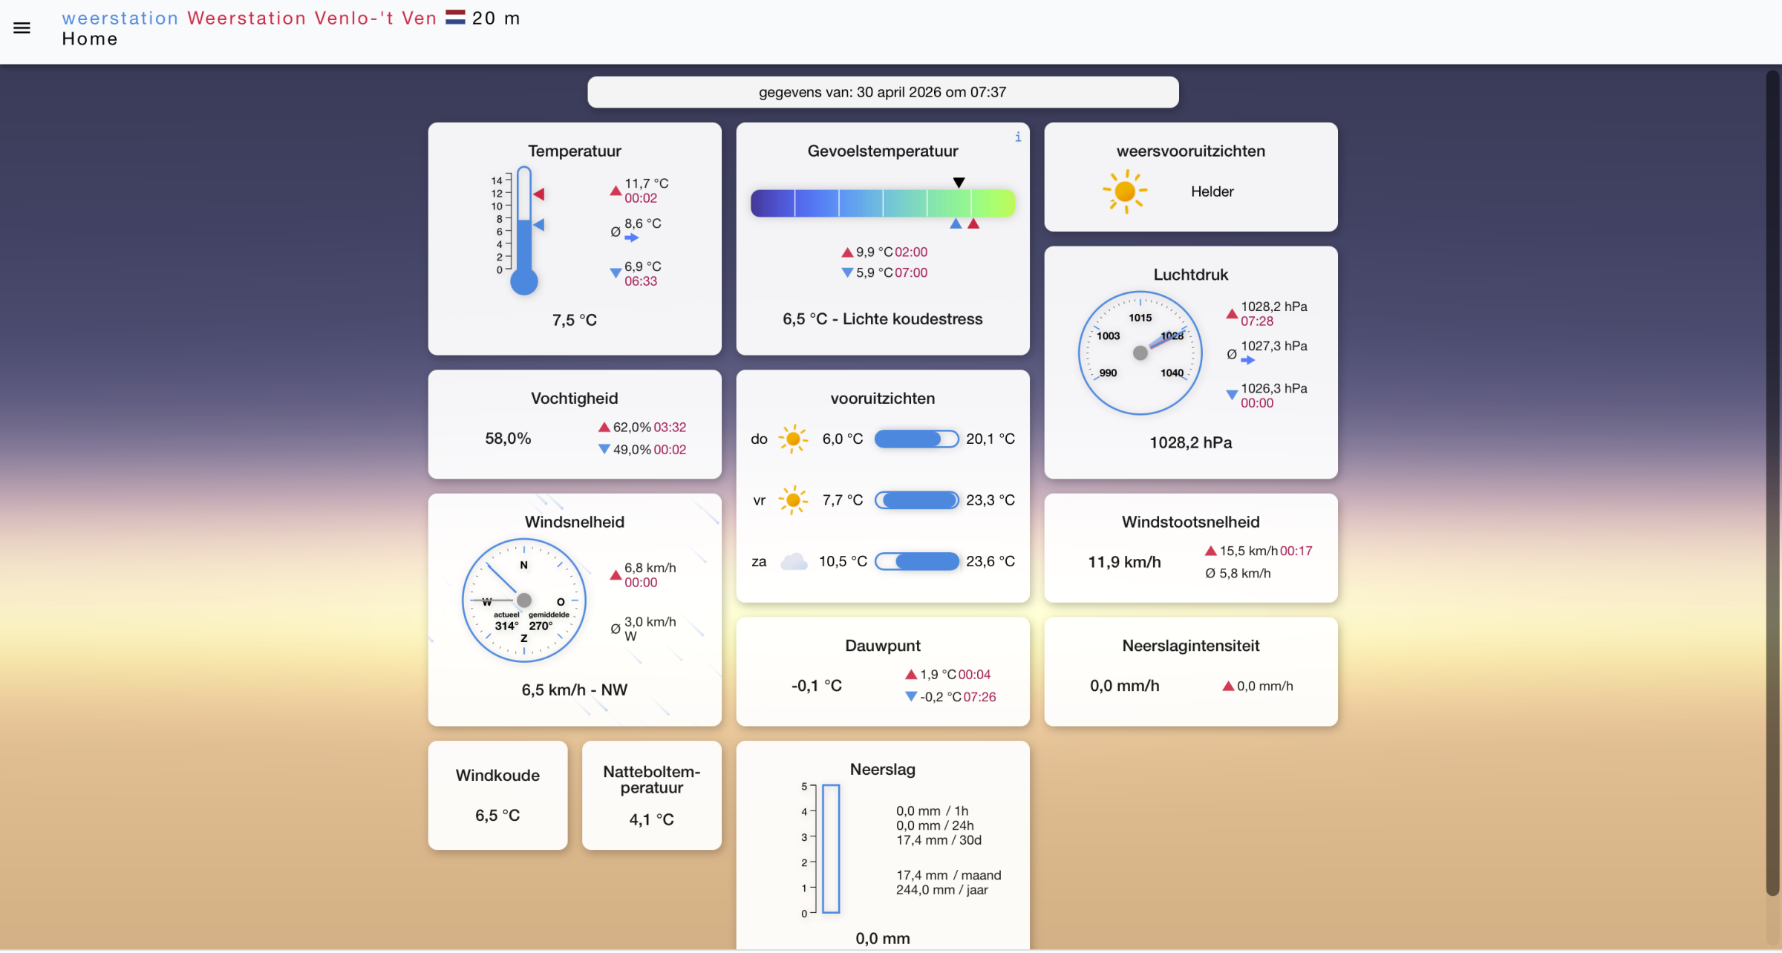The width and height of the screenshot is (1782, 953).
Task: Click the Home heading in header
Action: pyautogui.click(x=90, y=39)
